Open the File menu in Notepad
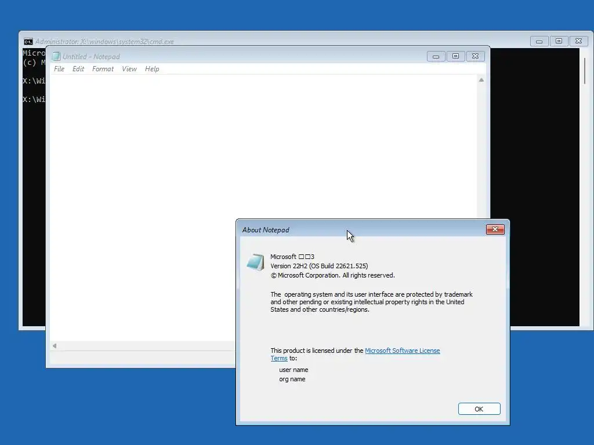The height and width of the screenshot is (445, 594). 59,69
